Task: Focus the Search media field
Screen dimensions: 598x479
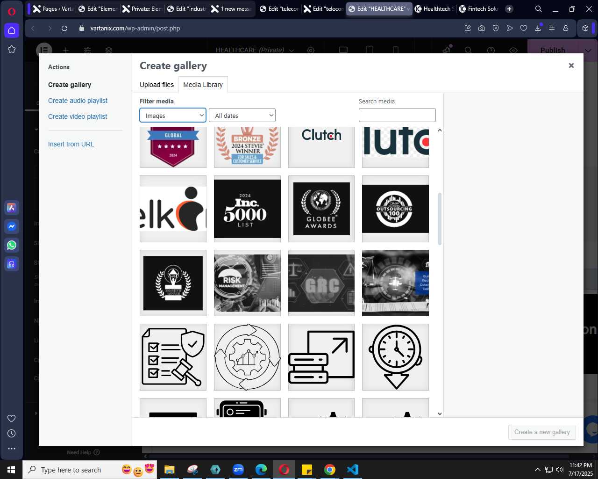Action: [x=397, y=115]
